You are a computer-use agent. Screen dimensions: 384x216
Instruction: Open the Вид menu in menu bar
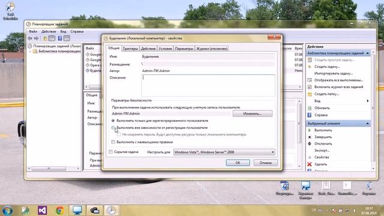coord(63,32)
